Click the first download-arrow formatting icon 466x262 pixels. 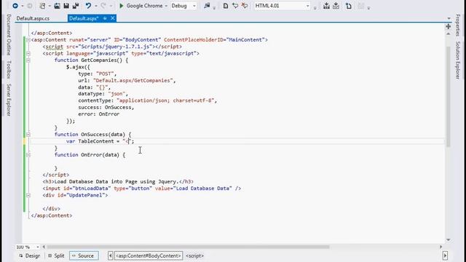(326, 6)
